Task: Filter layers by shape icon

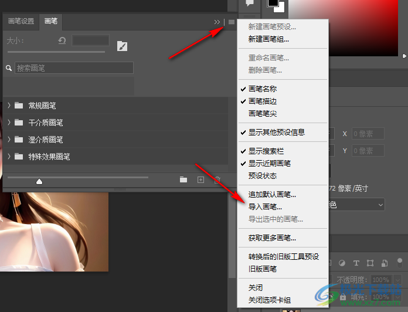Action: pos(370,263)
